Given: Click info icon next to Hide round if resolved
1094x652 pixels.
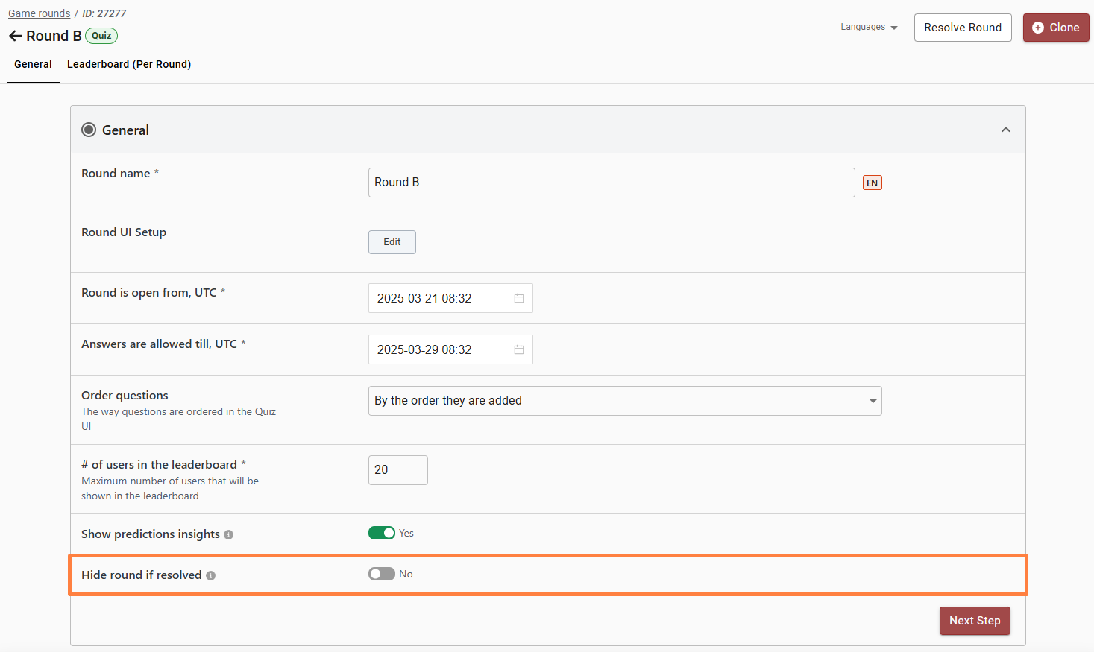Looking at the screenshot, I should pyautogui.click(x=211, y=575).
